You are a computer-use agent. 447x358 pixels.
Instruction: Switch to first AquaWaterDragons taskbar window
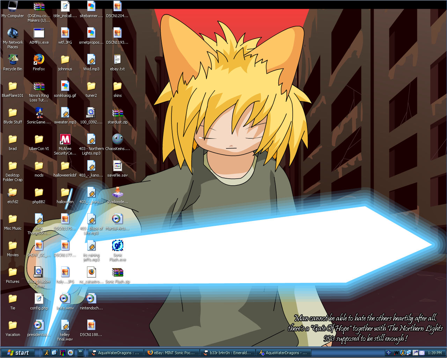click(116, 353)
